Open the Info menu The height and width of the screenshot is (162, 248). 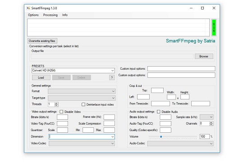[x=65, y=15]
